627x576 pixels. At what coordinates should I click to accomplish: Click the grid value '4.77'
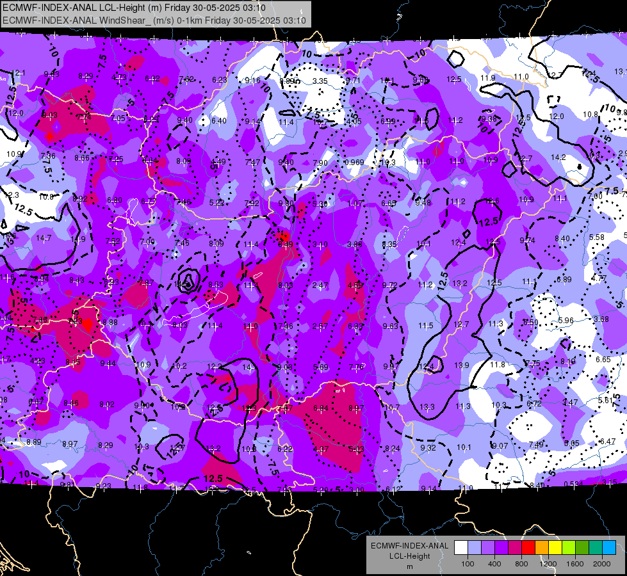click(x=599, y=278)
